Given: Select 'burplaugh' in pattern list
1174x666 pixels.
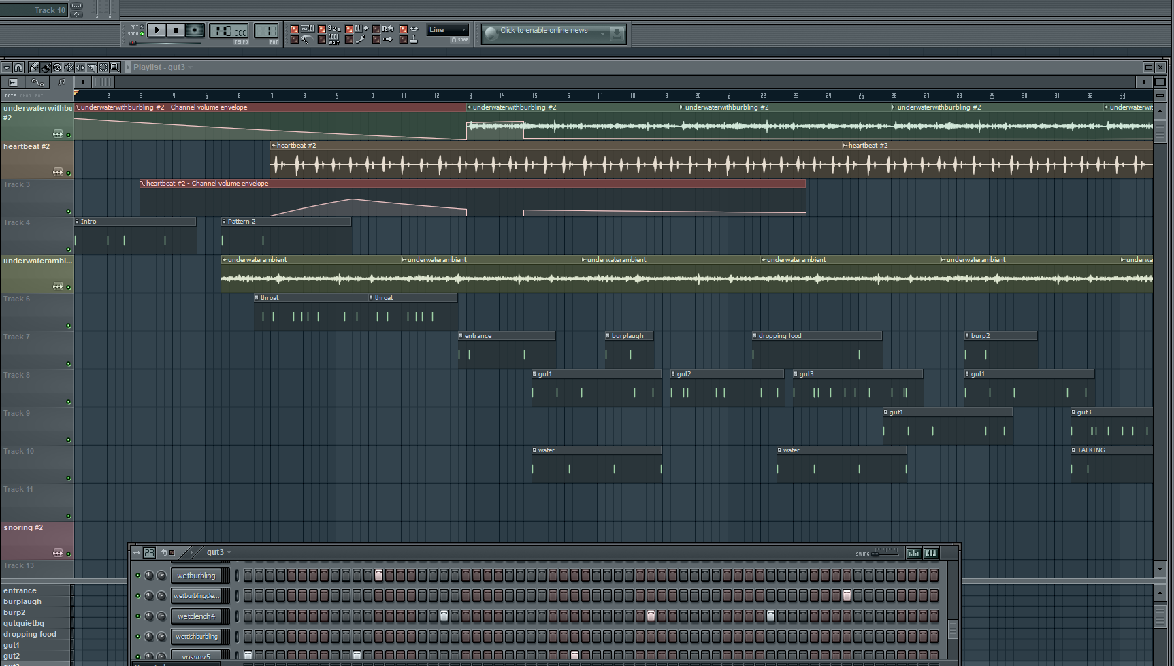Looking at the screenshot, I should (x=22, y=601).
